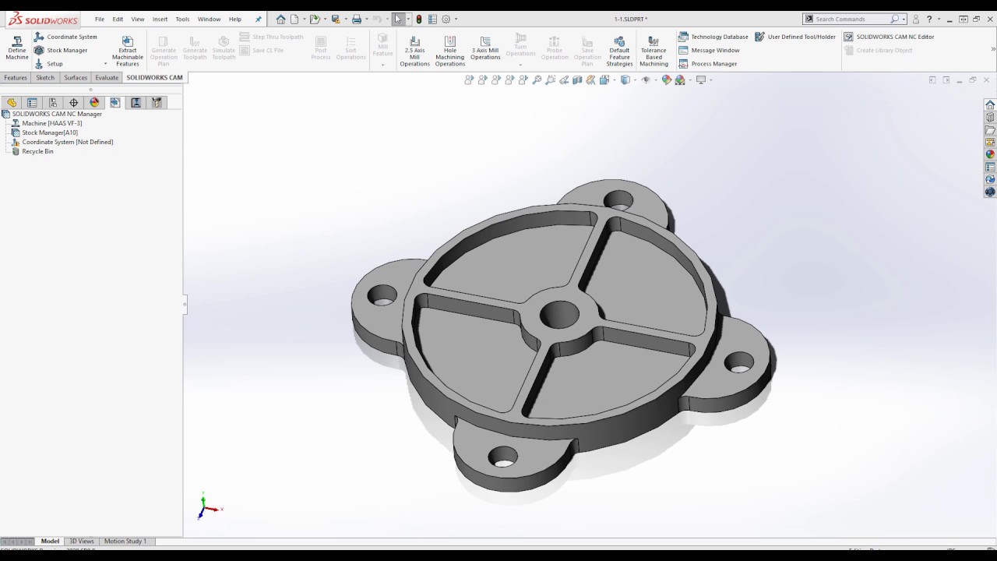This screenshot has height=561, width=997.
Task: Open the Tools menu
Action: (x=182, y=19)
